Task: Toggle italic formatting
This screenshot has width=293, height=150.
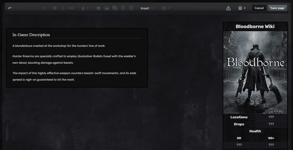Action: [x=63, y=8]
